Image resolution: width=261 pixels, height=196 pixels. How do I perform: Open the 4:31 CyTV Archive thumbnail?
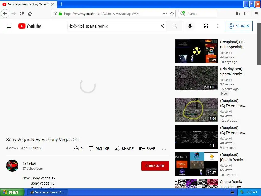click(197, 137)
